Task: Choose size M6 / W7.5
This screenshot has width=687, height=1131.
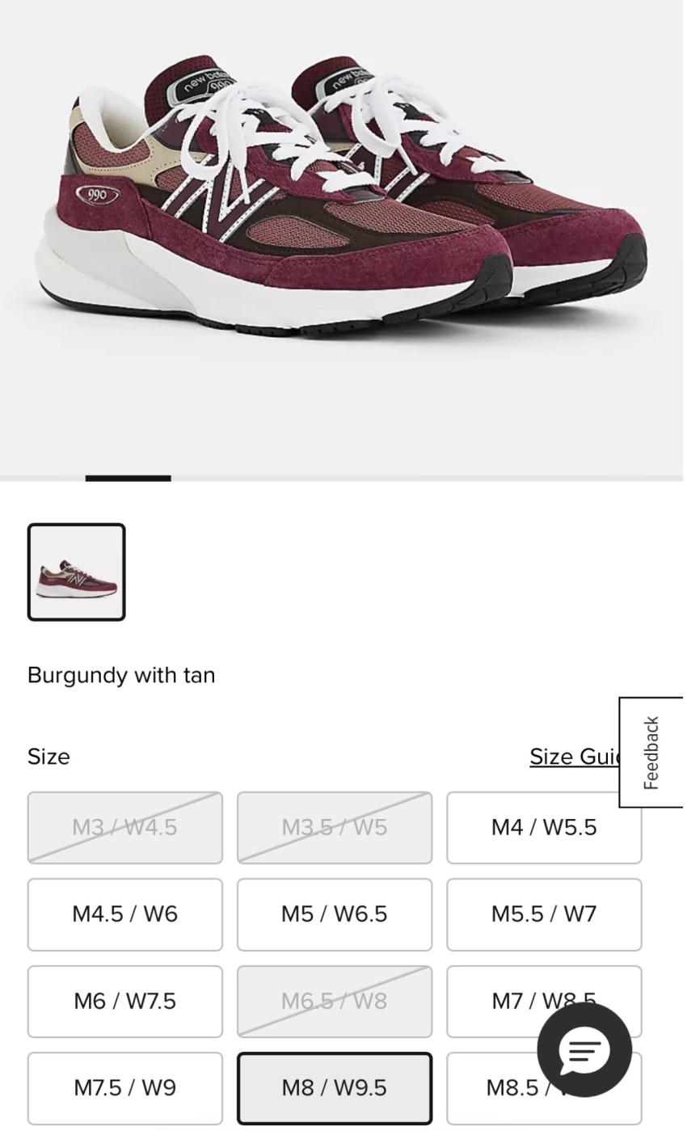Action: pyautogui.click(x=125, y=1002)
